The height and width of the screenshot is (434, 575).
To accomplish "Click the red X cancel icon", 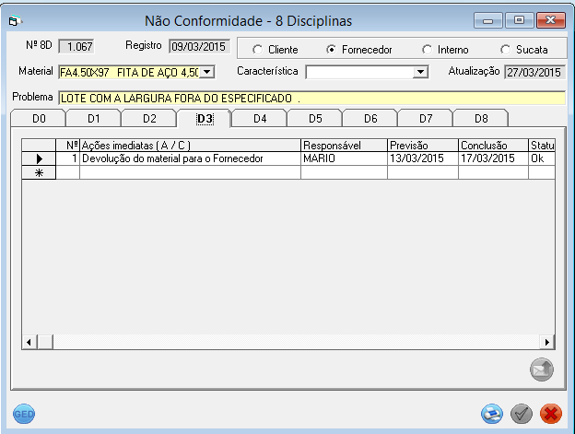I will click(551, 415).
